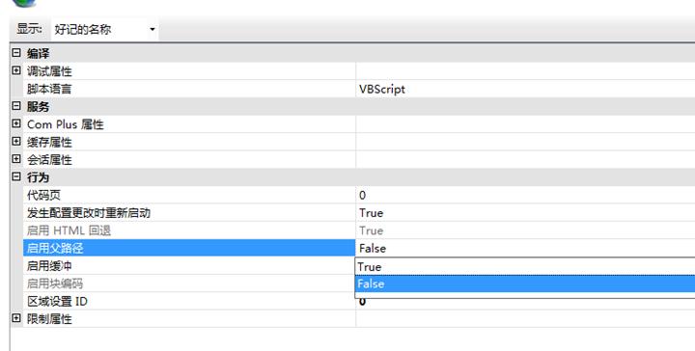The height and width of the screenshot is (351, 695).
Task: Select the 区域设置 ID property row
Action: click(189, 301)
